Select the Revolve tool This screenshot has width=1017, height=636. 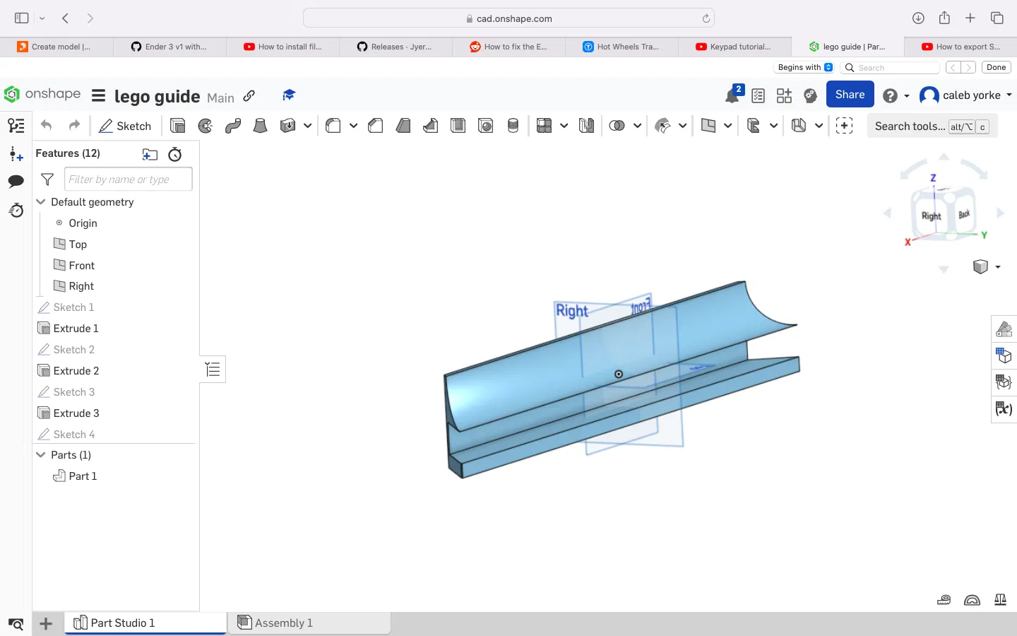pyautogui.click(x=206, y=126)
